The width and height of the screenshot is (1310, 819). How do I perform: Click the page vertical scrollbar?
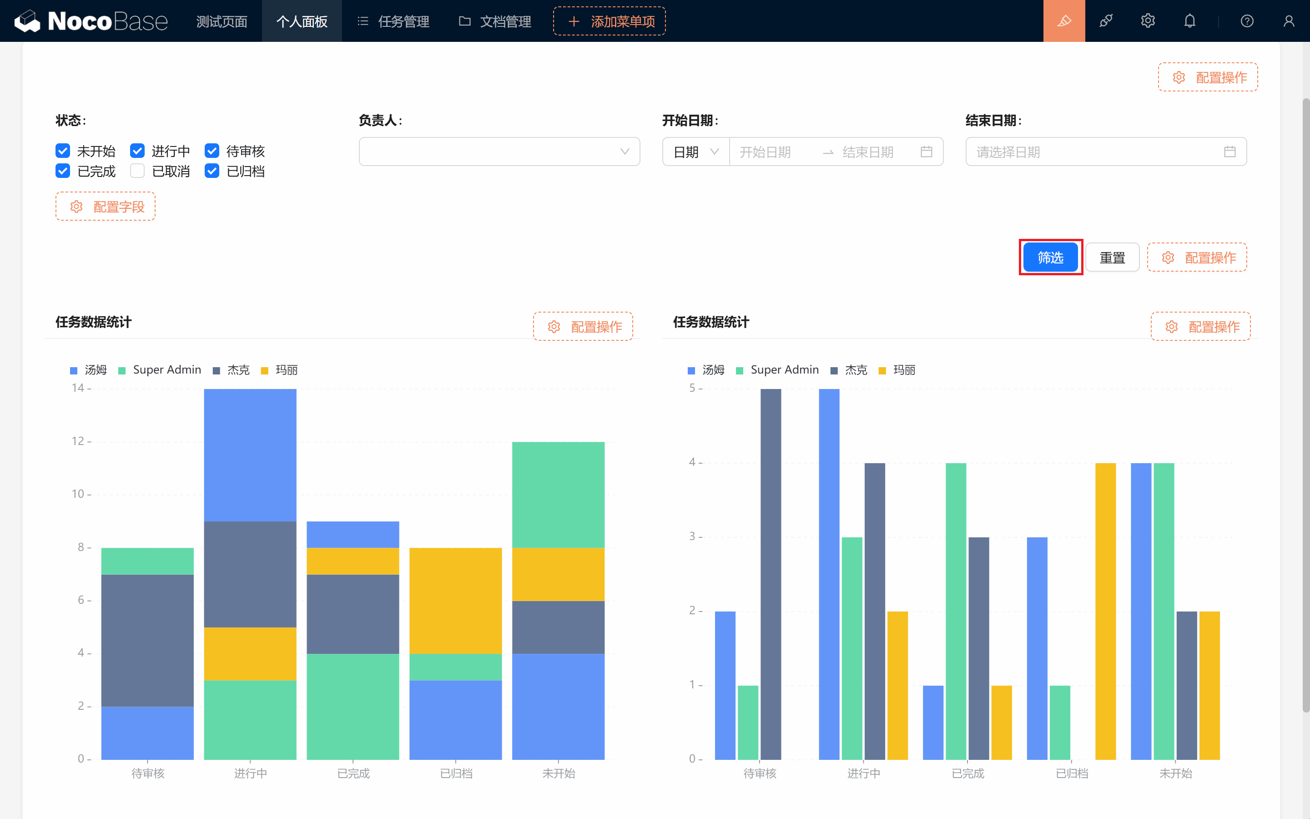1305,405
